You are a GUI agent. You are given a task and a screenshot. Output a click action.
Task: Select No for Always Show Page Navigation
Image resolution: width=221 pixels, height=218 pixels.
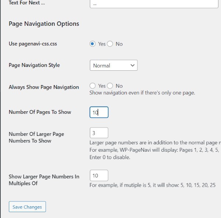pos(110,86)
